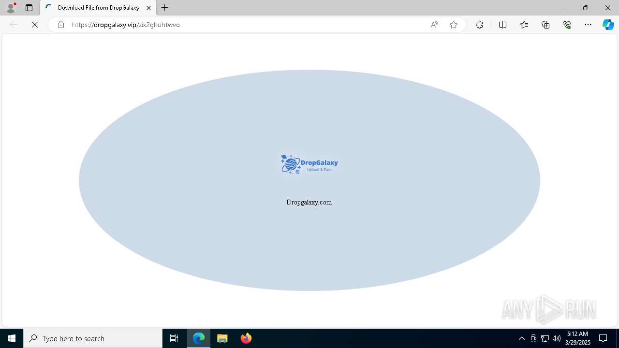Click the DropGalaxy logo image
The width and height of the screenshot is (619, 348).
(309, 164)
